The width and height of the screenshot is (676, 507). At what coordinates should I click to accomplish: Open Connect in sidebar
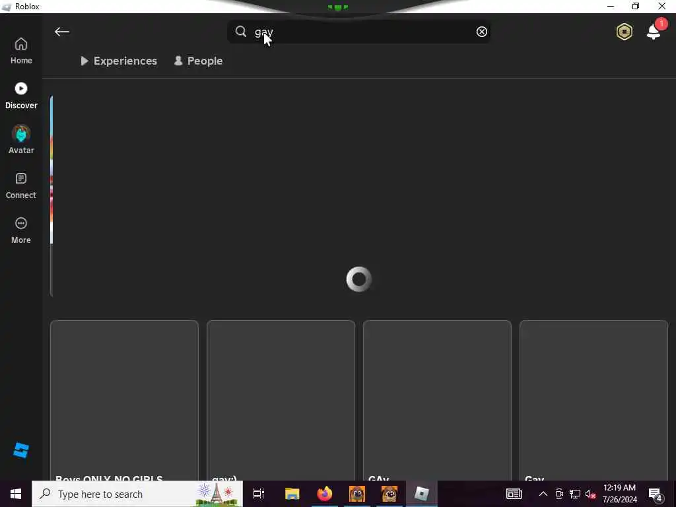tap(21, 186)
